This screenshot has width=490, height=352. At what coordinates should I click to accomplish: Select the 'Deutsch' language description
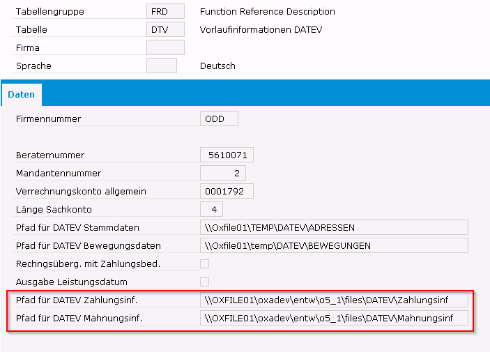click(217, 66)
